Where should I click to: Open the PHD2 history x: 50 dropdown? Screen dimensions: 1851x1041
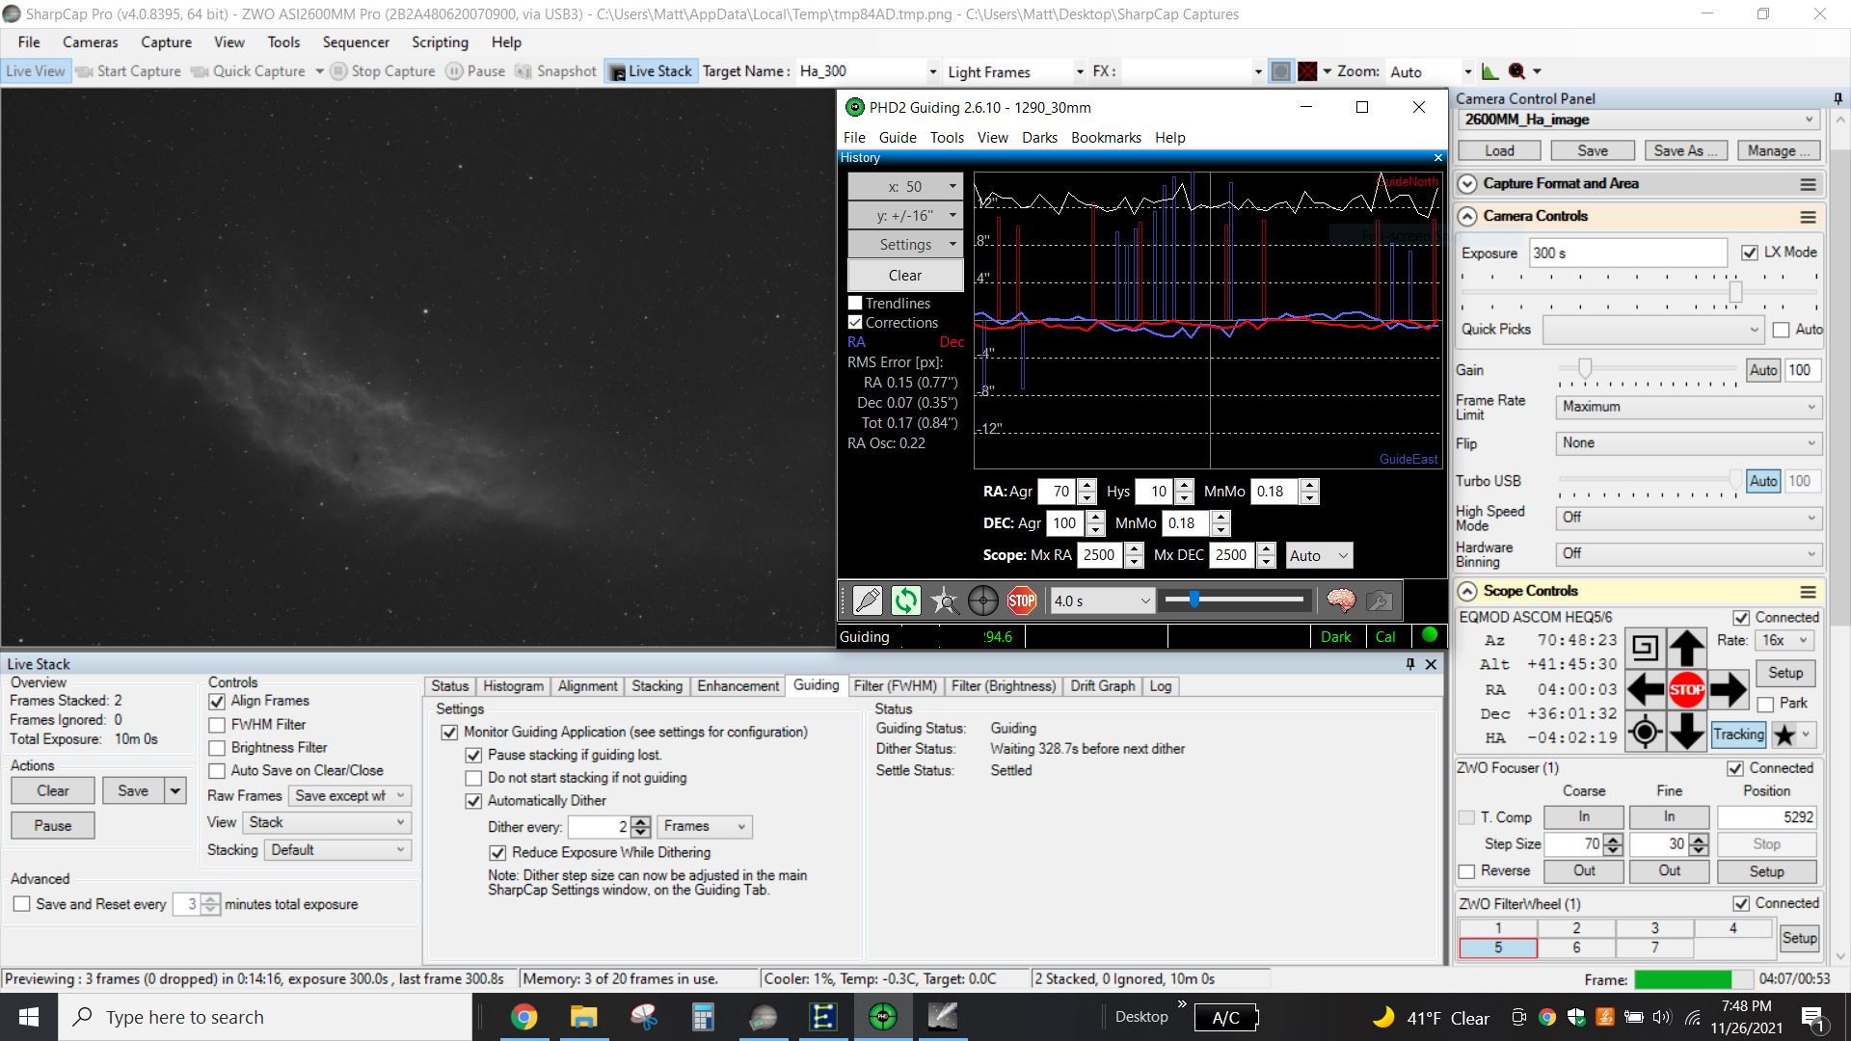[x=905, y=186]
